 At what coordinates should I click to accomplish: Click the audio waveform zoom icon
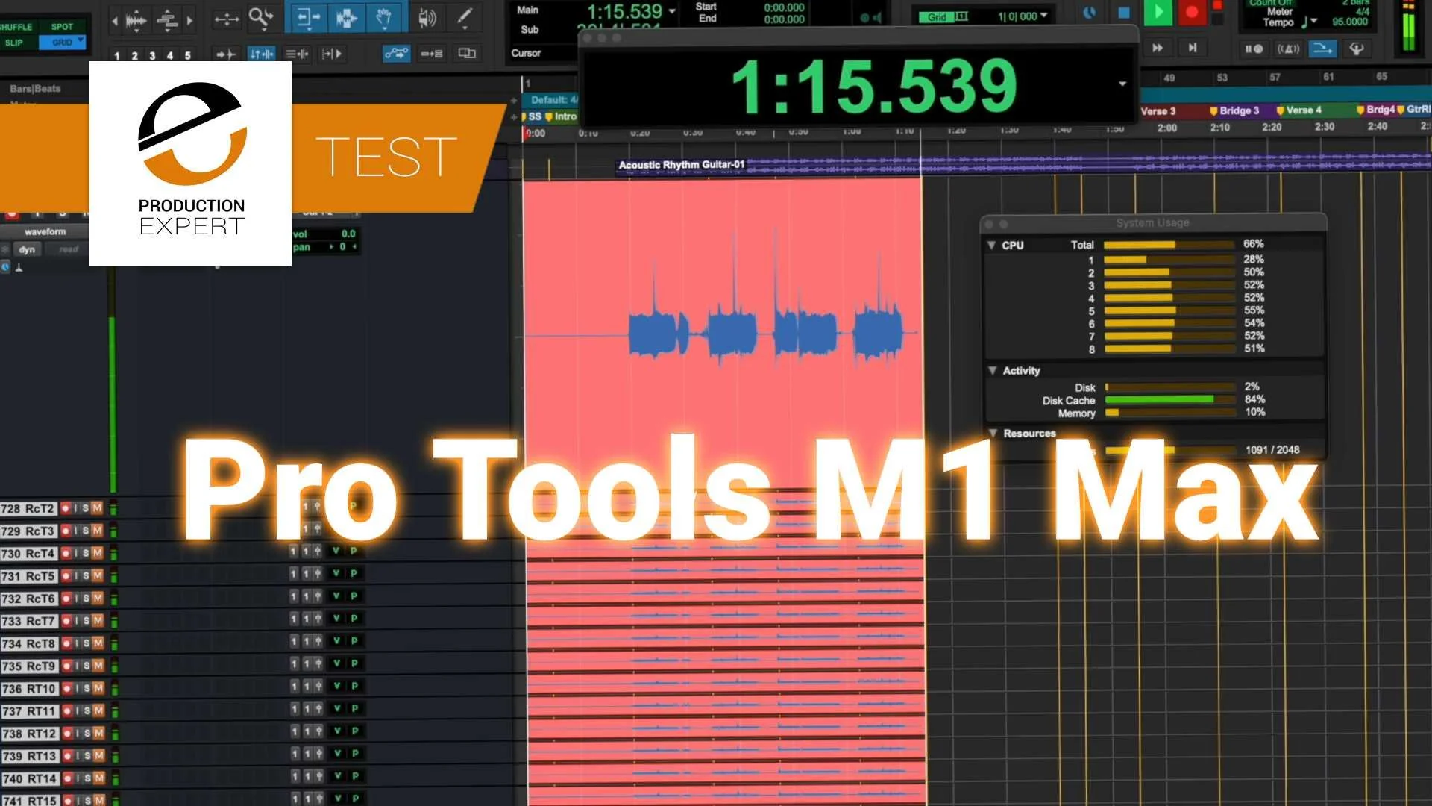click(136, 20)
